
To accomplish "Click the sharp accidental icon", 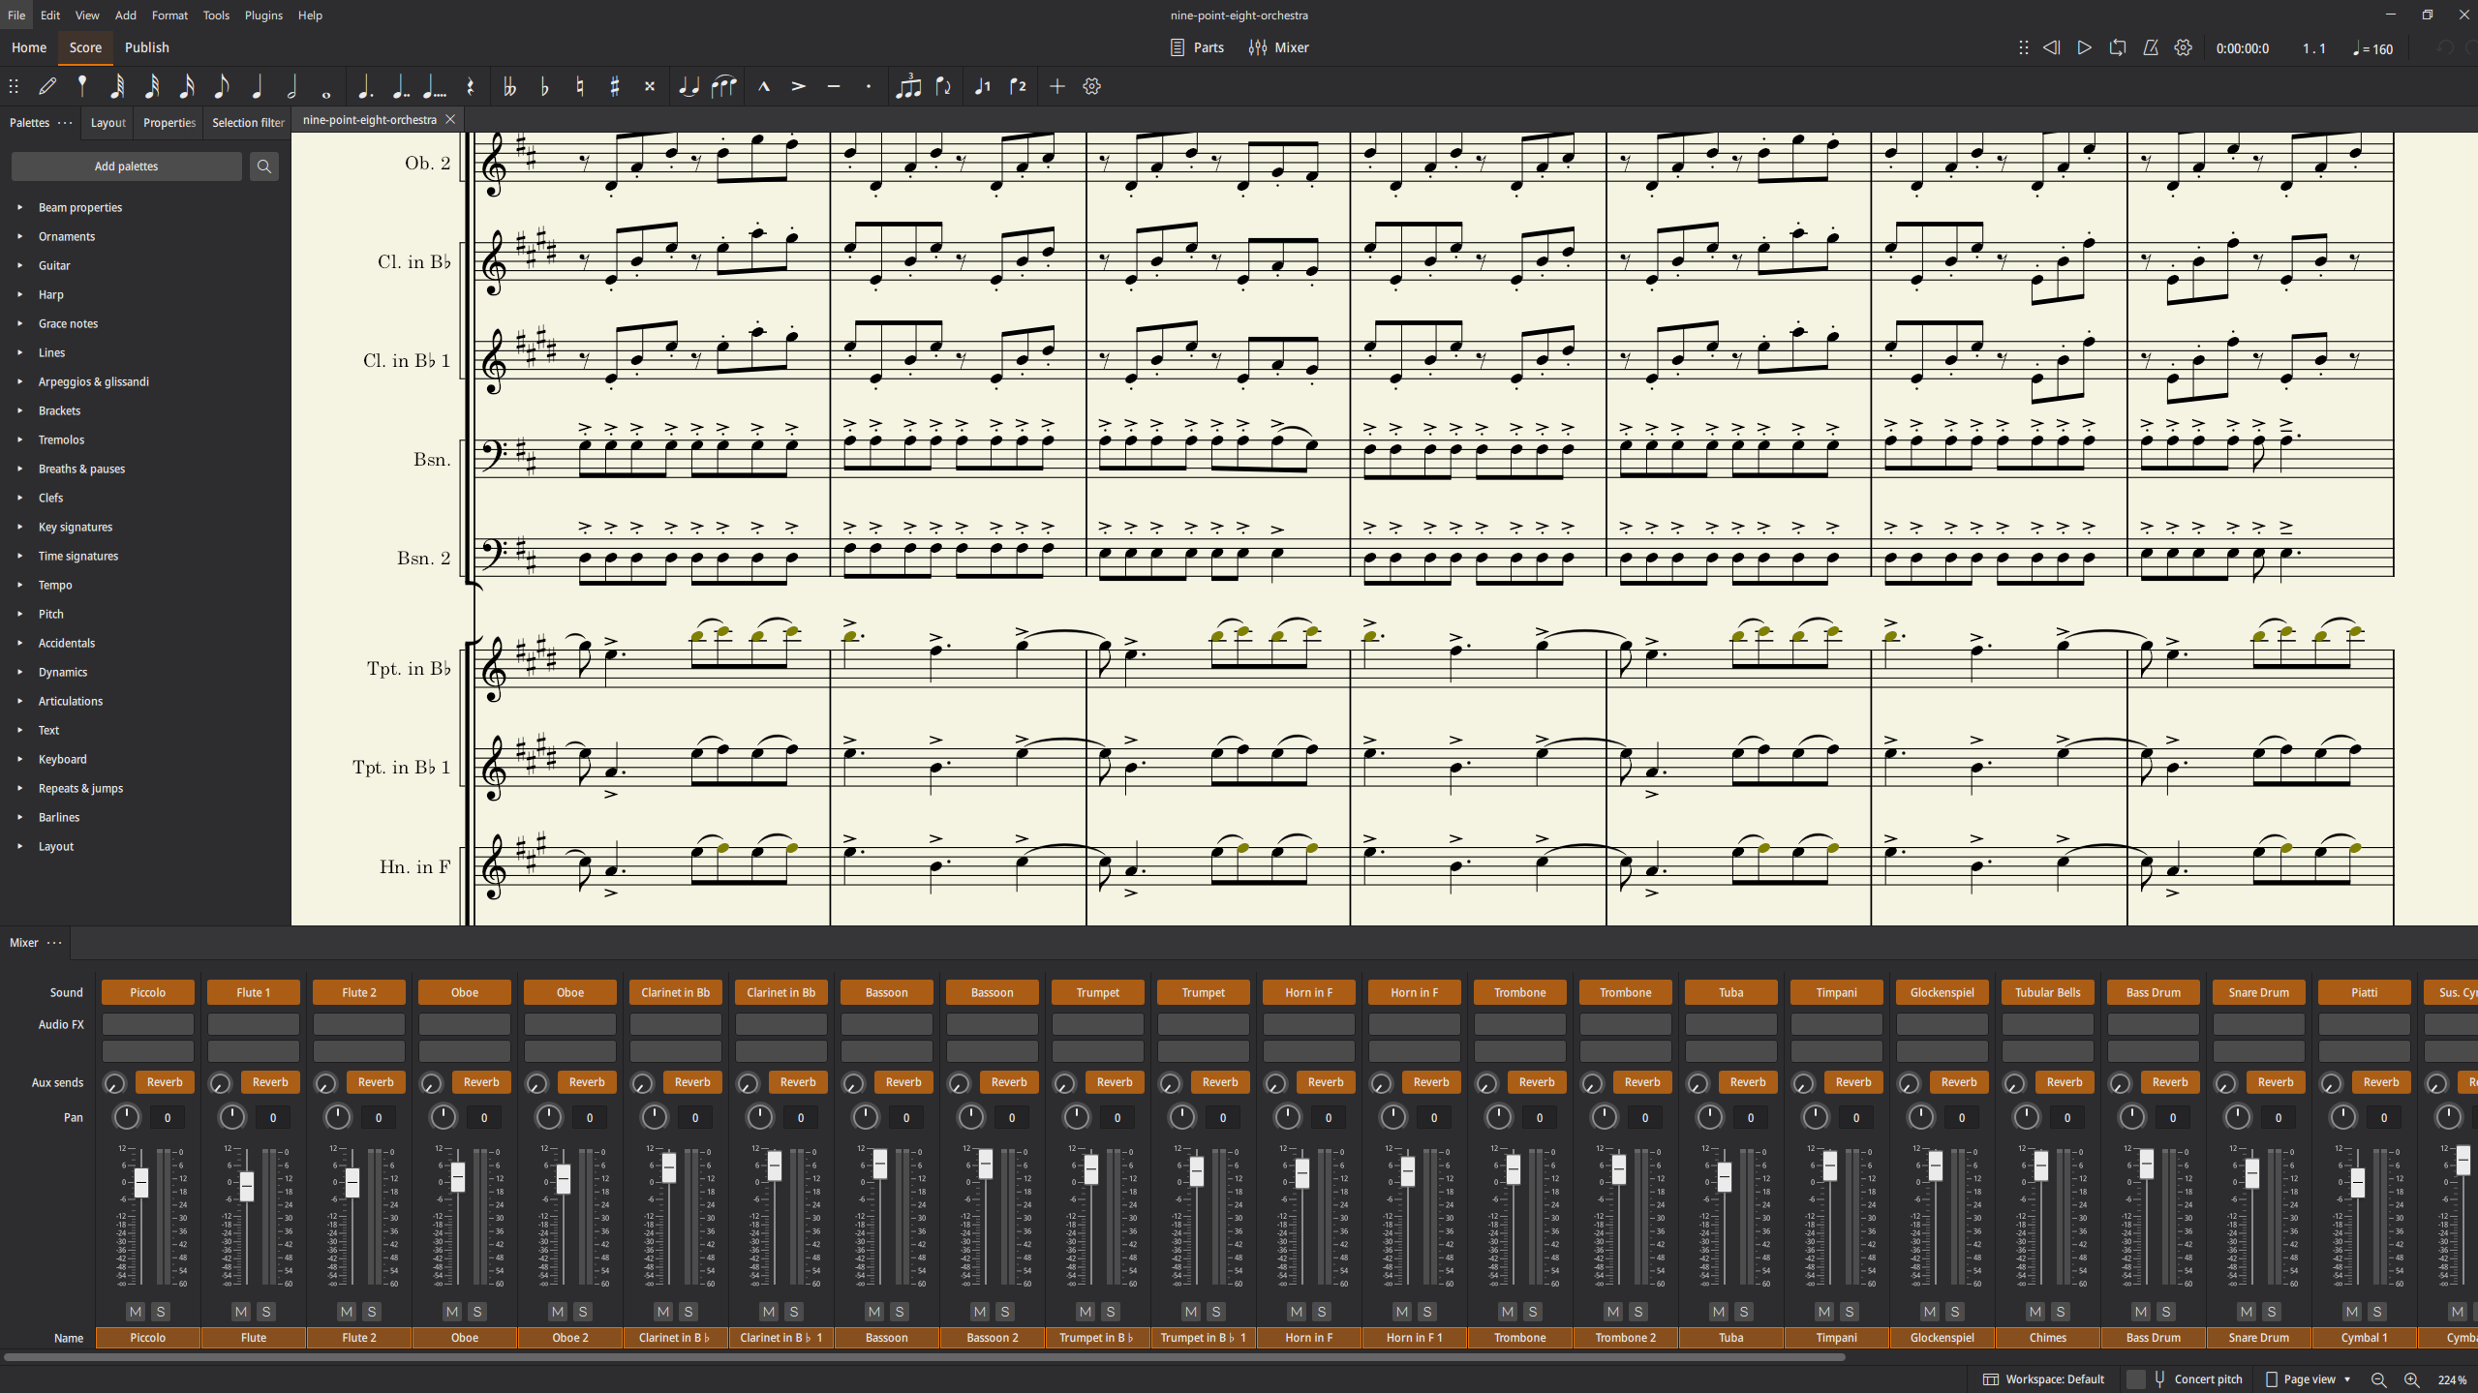I will click(x=615, y=87).
